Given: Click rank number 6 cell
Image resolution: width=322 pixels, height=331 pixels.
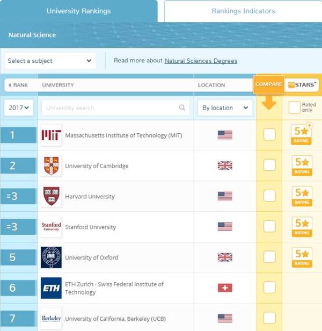Looking at the screenshot, I should 18,288.
